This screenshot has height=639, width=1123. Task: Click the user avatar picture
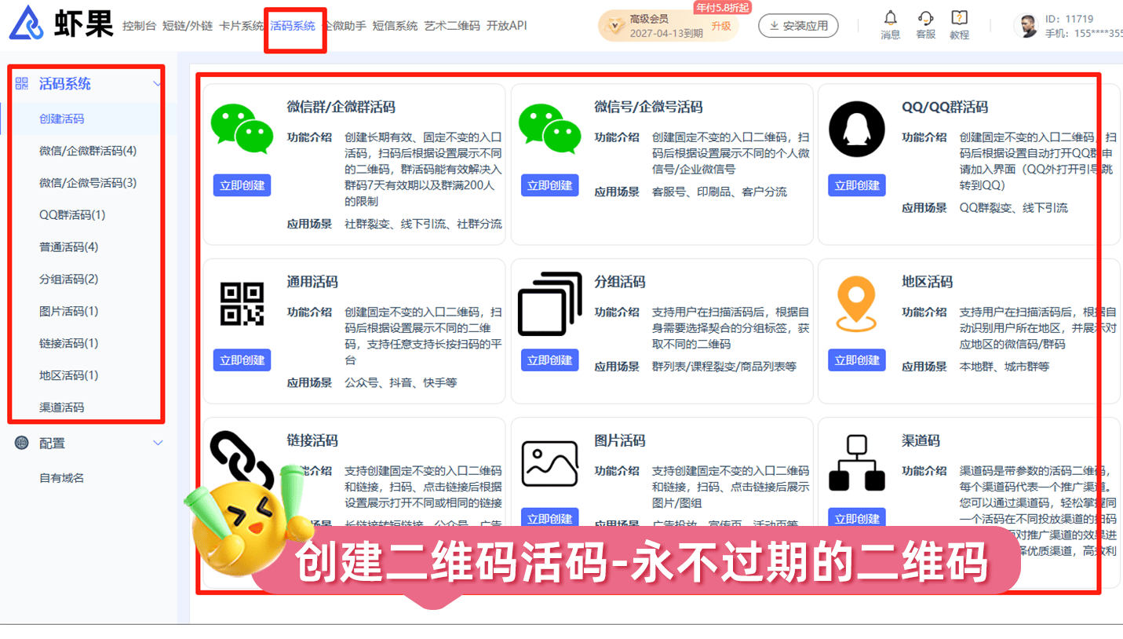tap(1026, 26)
